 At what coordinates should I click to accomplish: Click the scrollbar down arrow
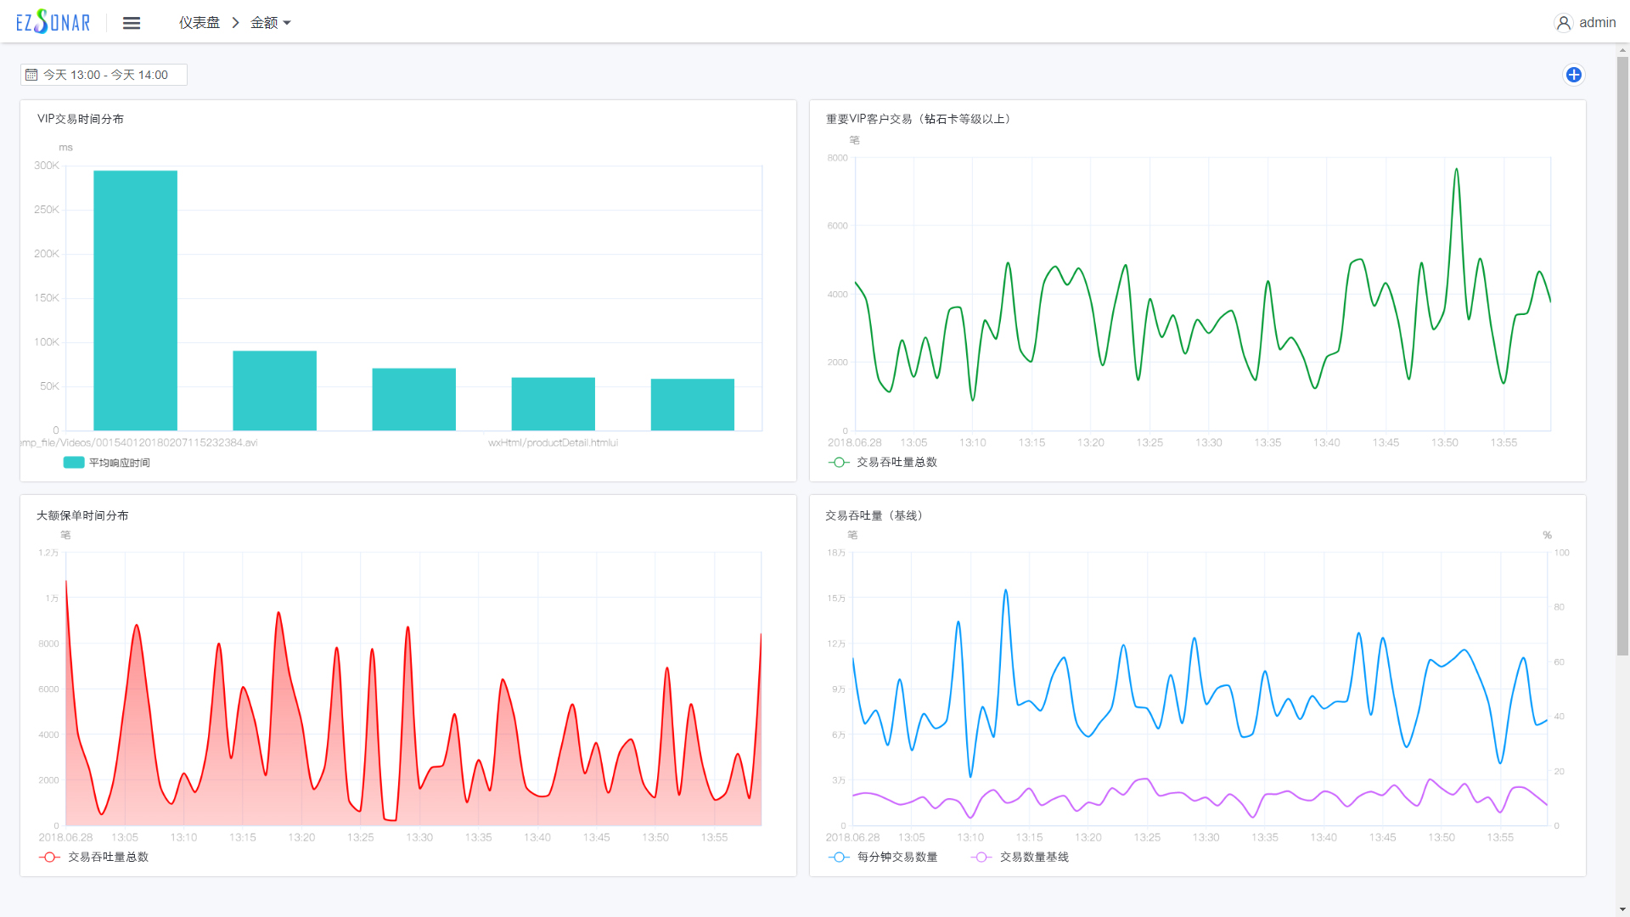pos(1622,909)
